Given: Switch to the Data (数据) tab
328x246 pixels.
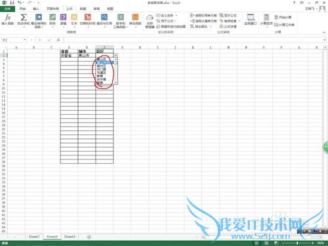Looking at the screenshot, I should pos(83,9).
